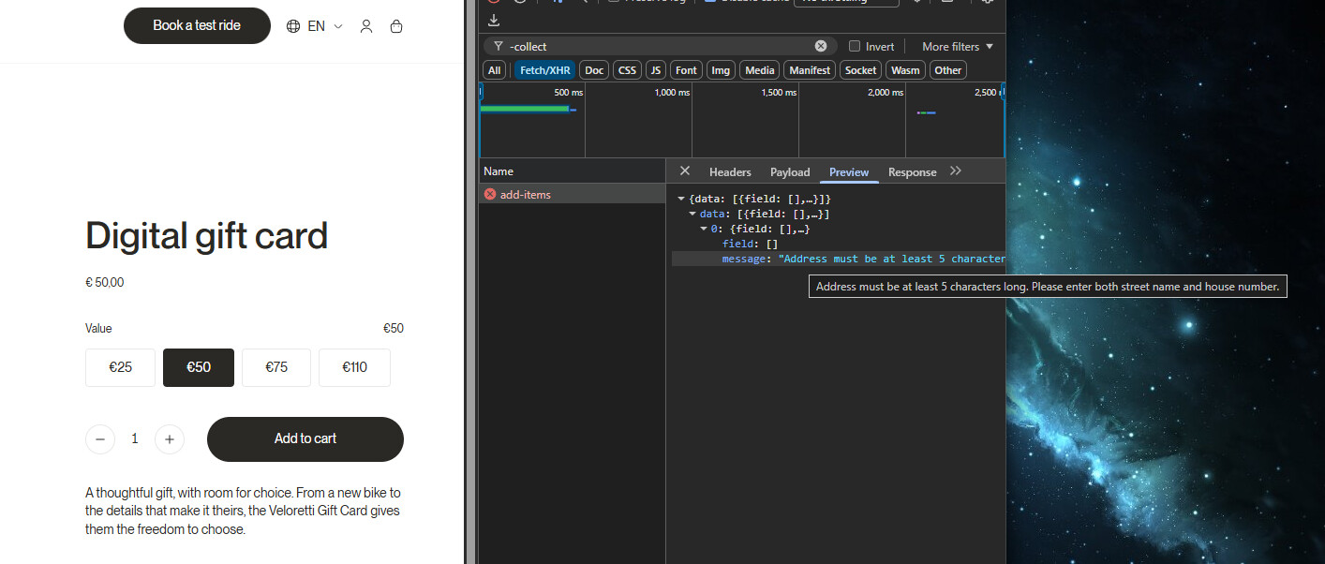This screenshot has width=1325, height=564.
Task: Collapse the data array node
Action: click(692, 215)
